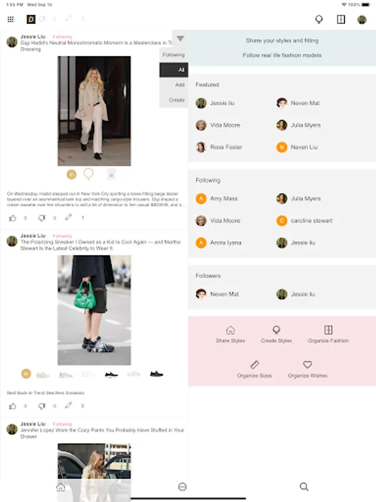Pick Add in the filter menu
This screenshot has width=376, height=502.
(x=174, y=85)
